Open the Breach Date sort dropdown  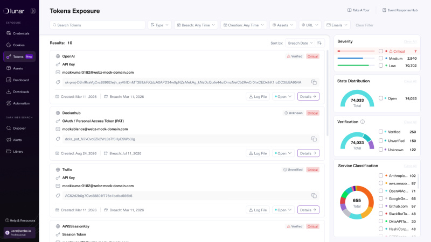(300, 43)
